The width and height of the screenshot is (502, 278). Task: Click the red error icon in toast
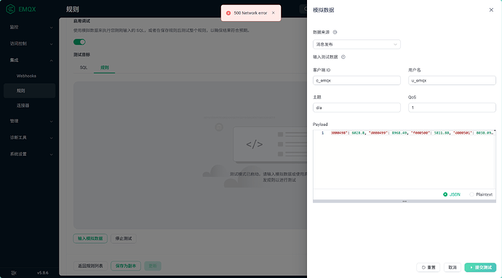[228, 13]
